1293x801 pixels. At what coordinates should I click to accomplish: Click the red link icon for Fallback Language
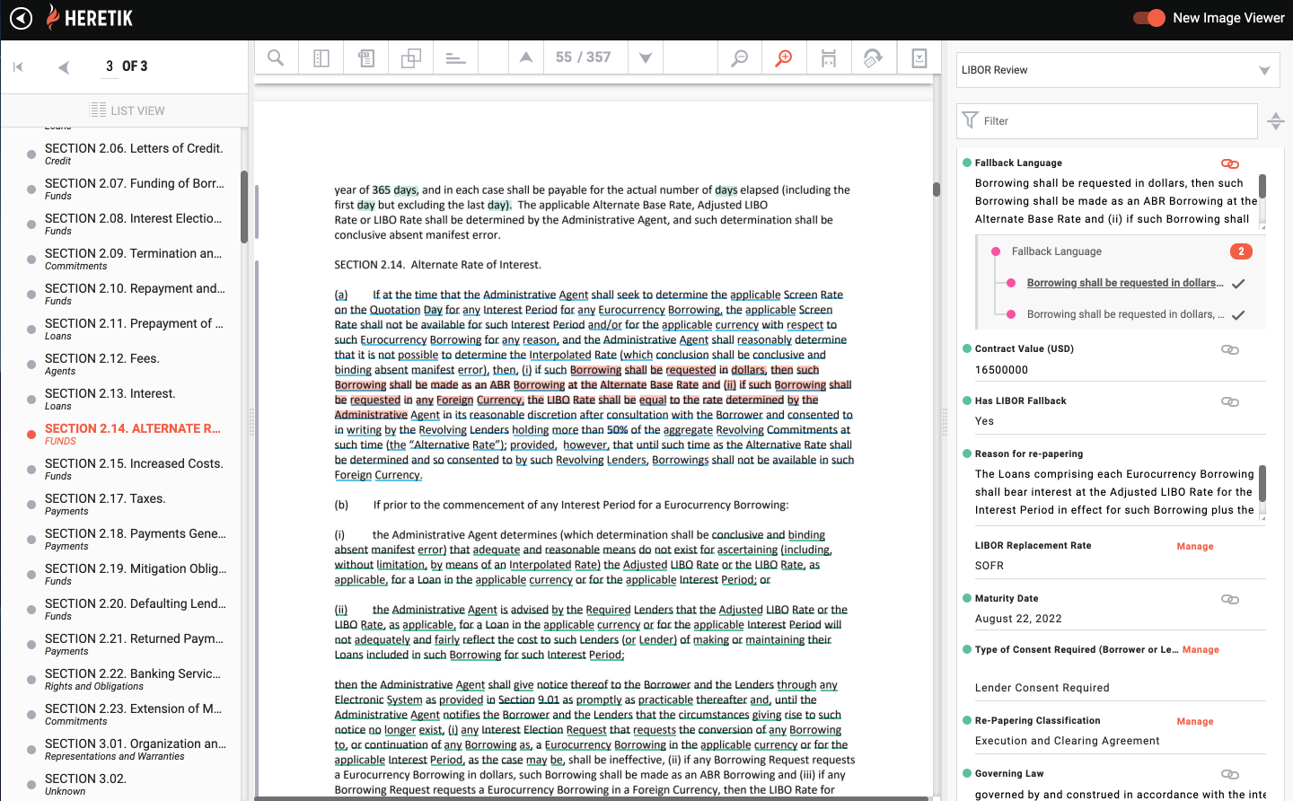click(x=1230, y=163)
